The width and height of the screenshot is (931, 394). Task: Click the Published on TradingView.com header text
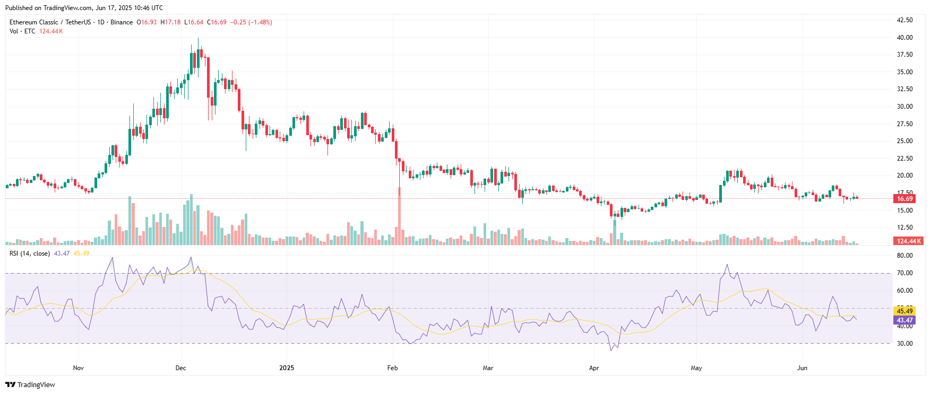coord(84,8)
